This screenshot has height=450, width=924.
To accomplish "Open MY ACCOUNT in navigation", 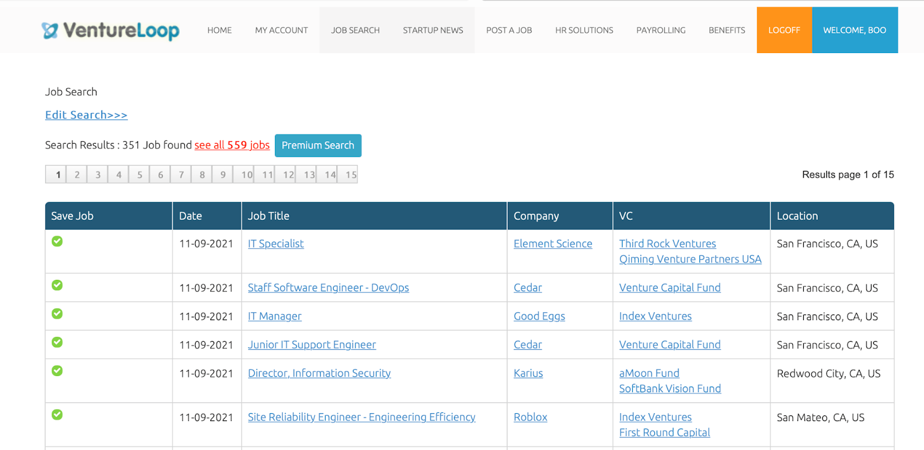I will [x=282, y=30].
